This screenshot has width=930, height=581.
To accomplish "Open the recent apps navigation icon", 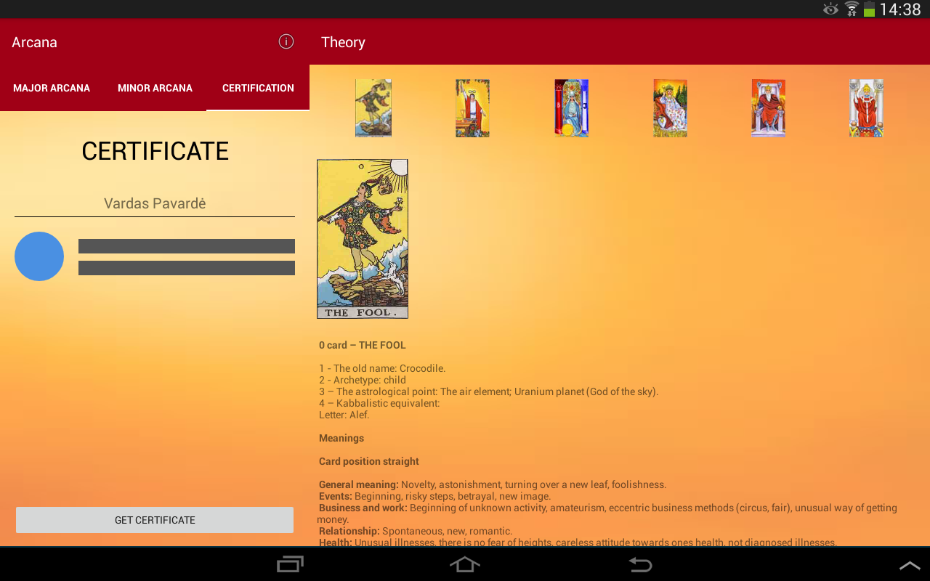I will (291, 564).
